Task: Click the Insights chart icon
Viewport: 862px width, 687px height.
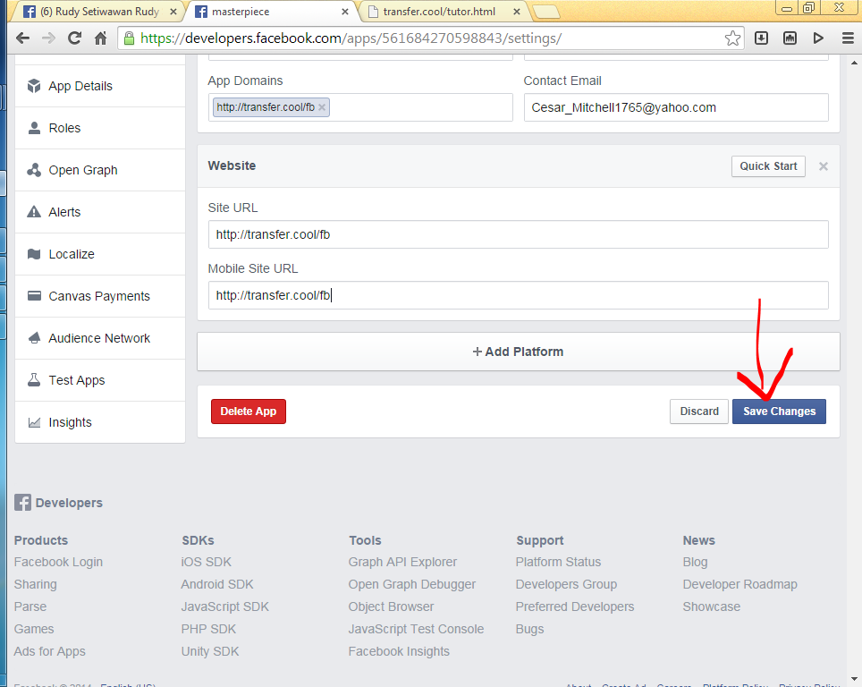Action: point(34,422)
